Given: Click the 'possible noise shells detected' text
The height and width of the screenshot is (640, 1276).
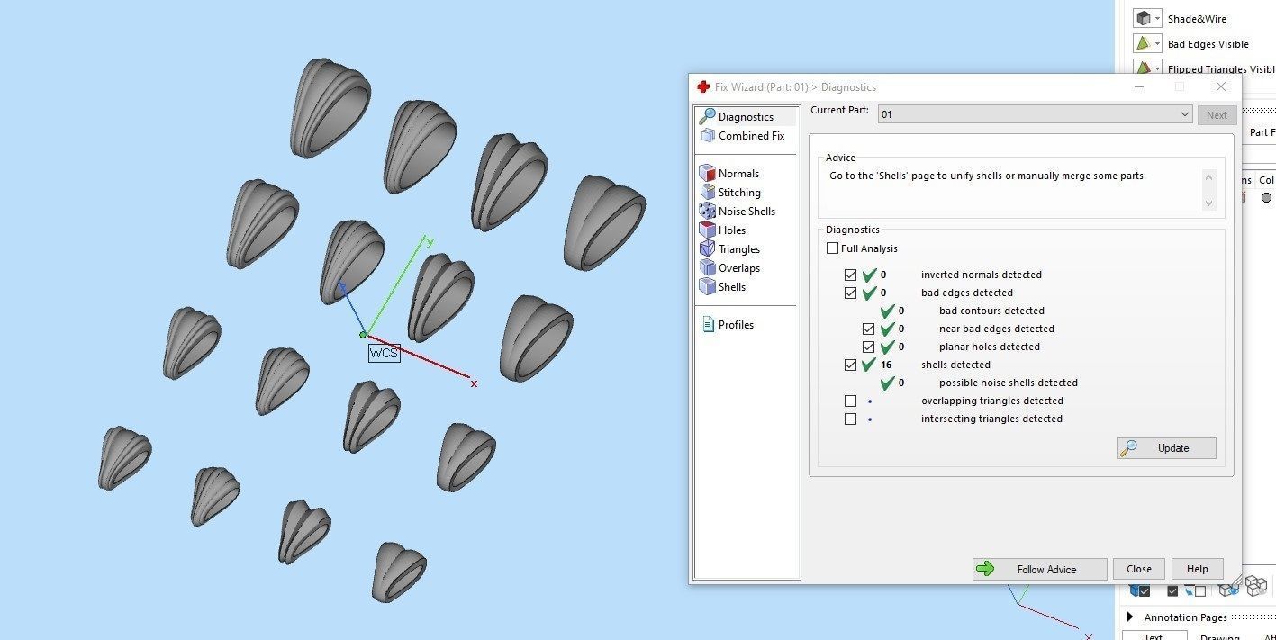Looking at the screenshot, I should (1009, 383).
